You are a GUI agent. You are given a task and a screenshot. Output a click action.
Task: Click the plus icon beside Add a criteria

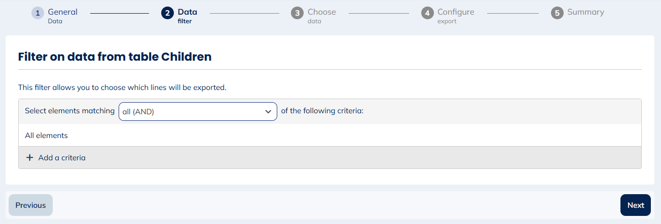[30, 158]
